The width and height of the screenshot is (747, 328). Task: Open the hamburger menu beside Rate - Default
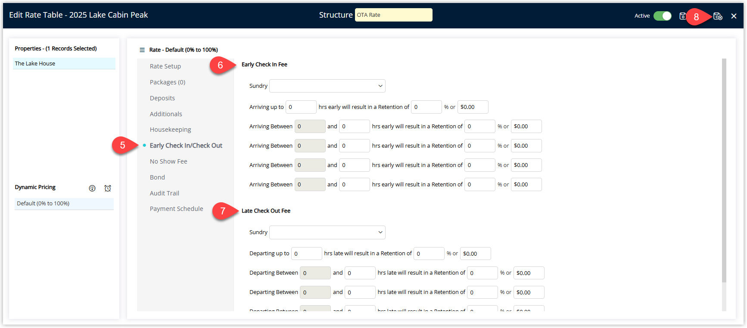tap(142, 50)
